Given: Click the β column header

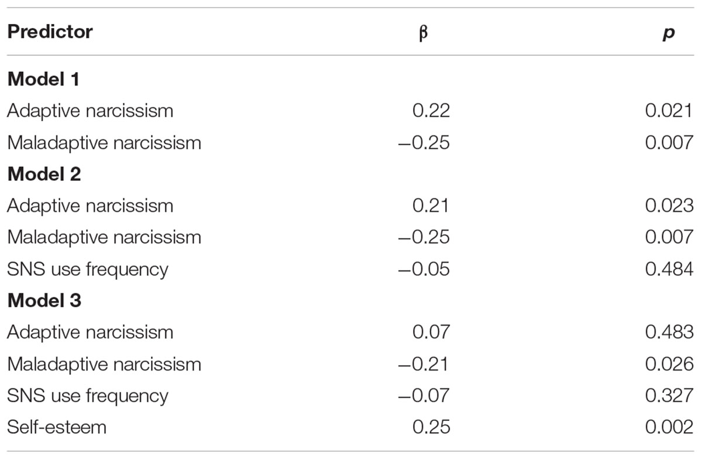Looking at the screenshot, I should 424,33.
